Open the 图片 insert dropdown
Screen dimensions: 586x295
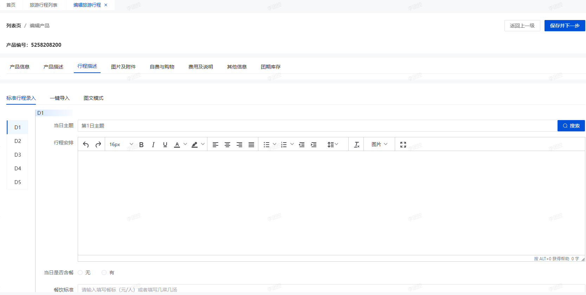[379, 144]
